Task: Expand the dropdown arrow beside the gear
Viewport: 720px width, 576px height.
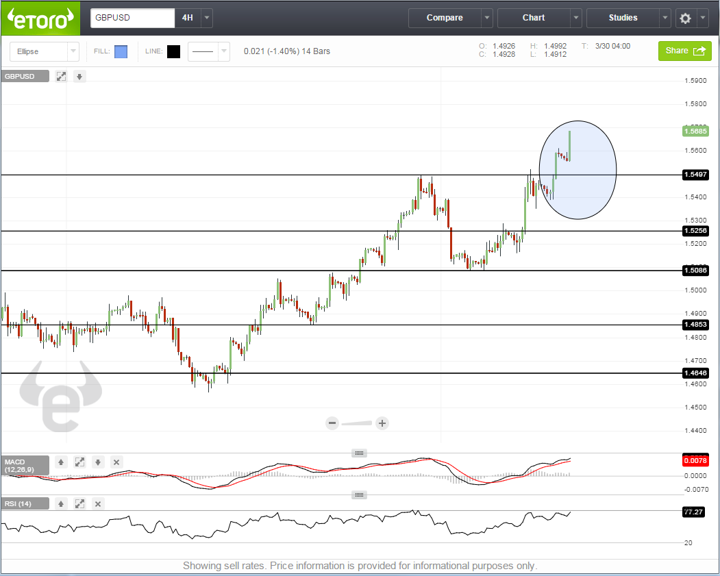Action: click(x=703, y=18)
